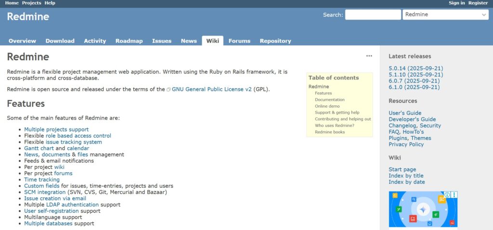Open release 5.1.10 (2025-09-21)

coord(416,75)
